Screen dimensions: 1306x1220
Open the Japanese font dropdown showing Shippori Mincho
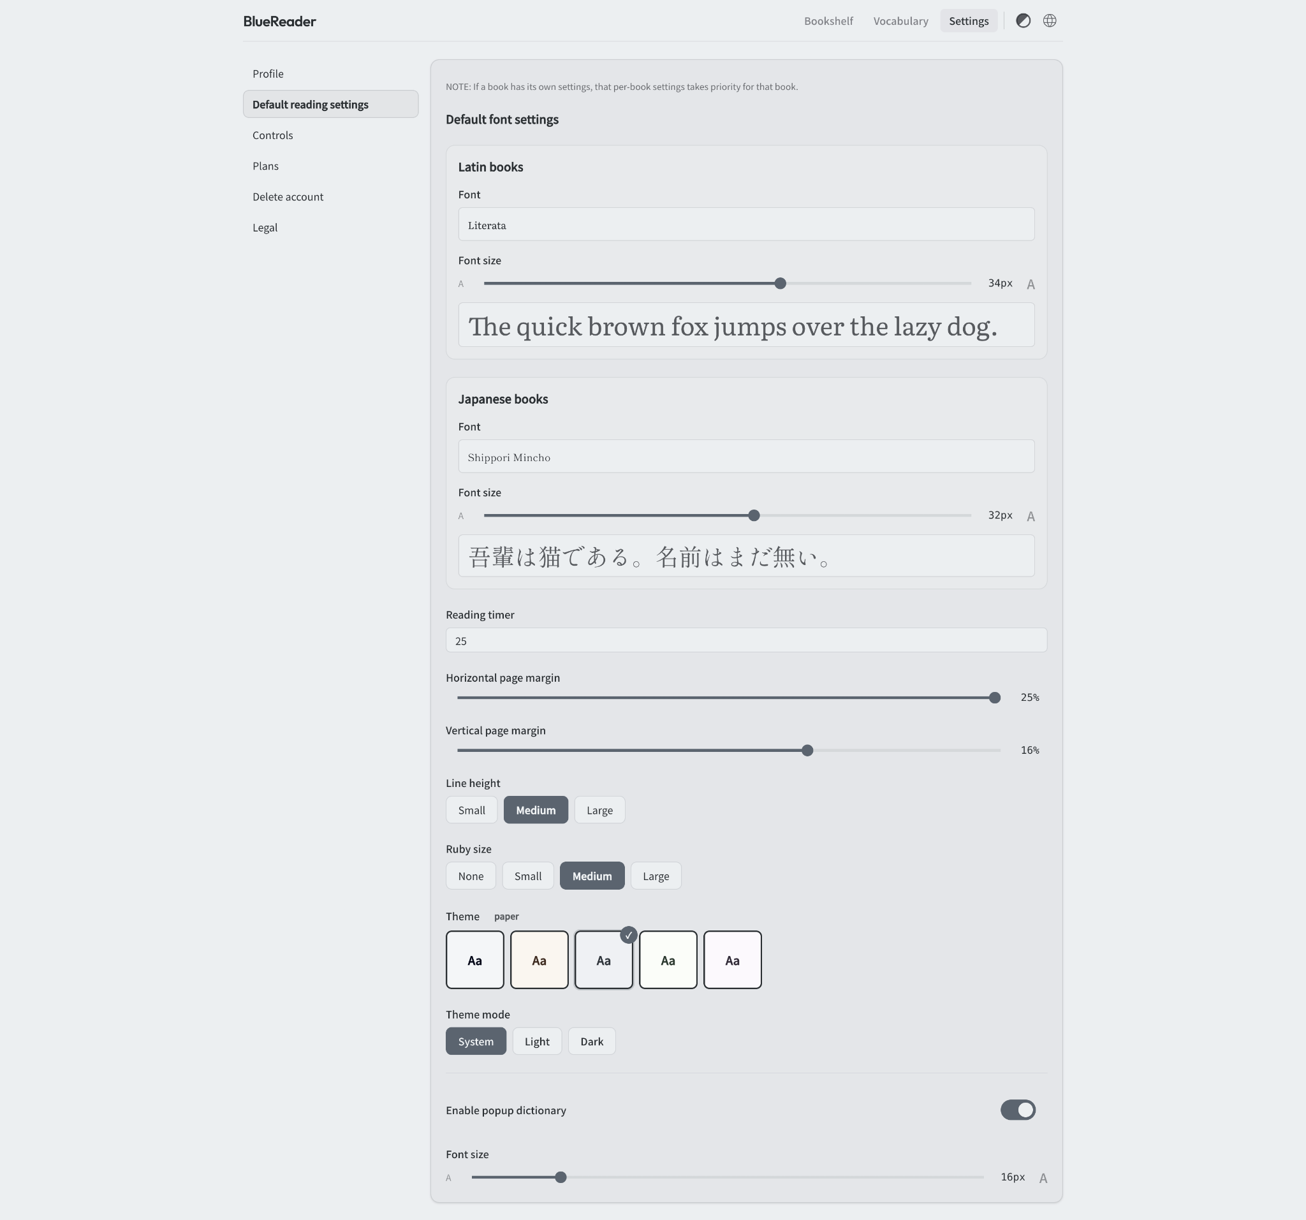tap(746, 457)
